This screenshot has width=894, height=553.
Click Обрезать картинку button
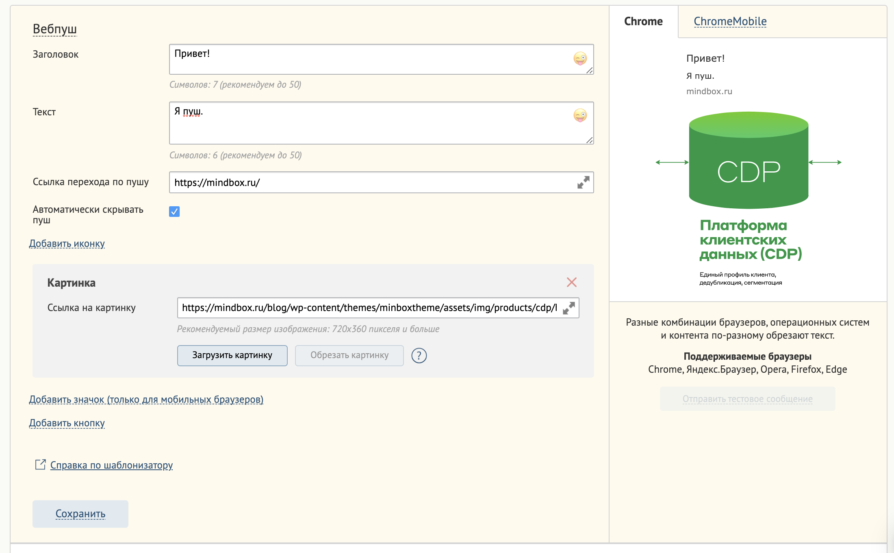tap(349, 354)
